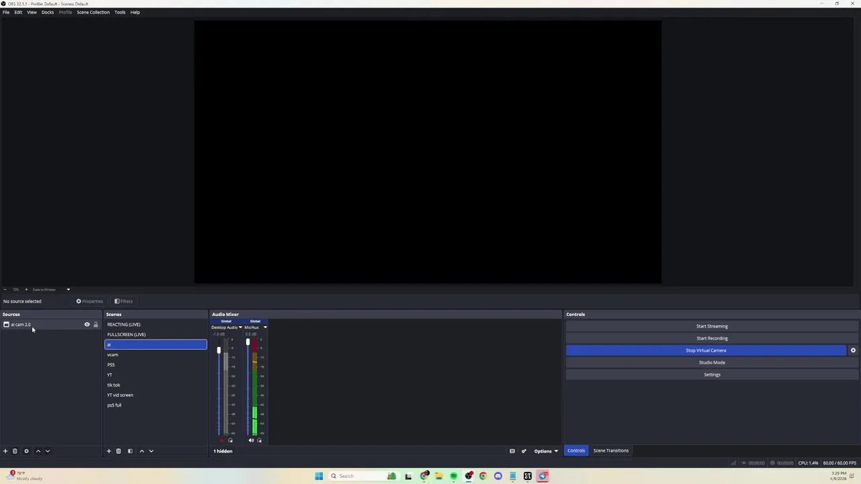Zoom out preview with minus icon
This screenshot has height=484, width=861.
(5, 290)
